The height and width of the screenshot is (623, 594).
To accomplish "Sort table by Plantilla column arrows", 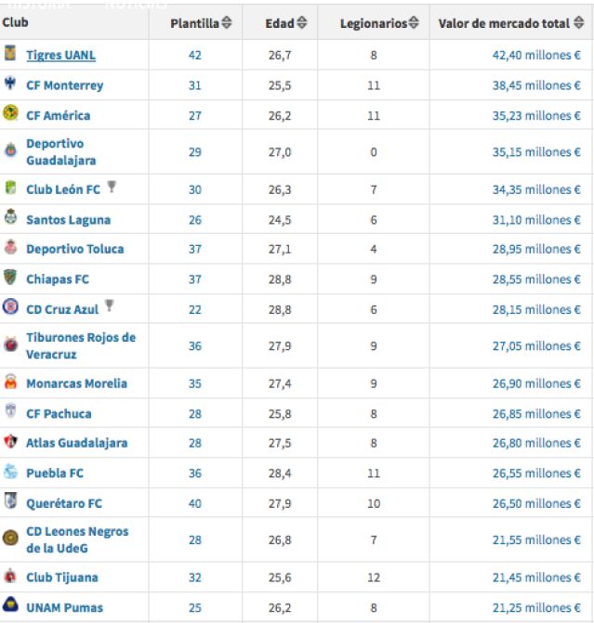I will point(229,23).
